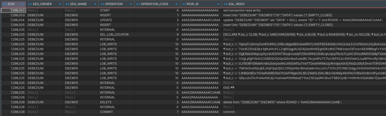Click the string type icon on SEG_NAME column
The height and width of the screenshot is (116, 386).
(67, 4)
